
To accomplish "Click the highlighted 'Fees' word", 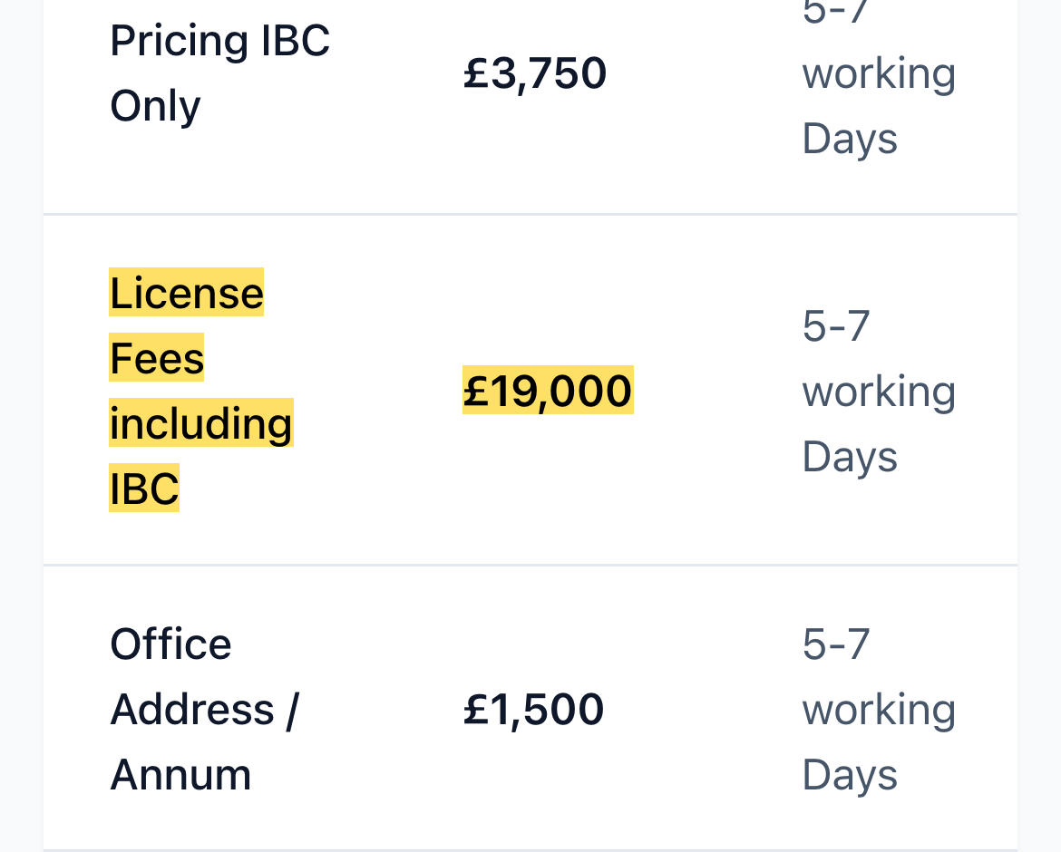I will pyautogui.click(x=156, y=357).
